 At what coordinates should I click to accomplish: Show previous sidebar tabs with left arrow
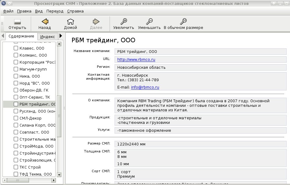(x=3, y=36)
